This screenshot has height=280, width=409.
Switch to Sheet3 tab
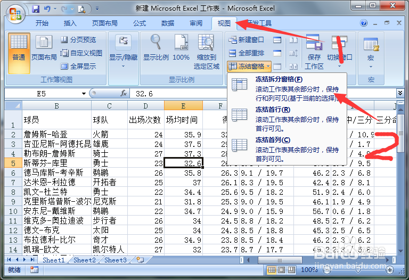(115, 260)
